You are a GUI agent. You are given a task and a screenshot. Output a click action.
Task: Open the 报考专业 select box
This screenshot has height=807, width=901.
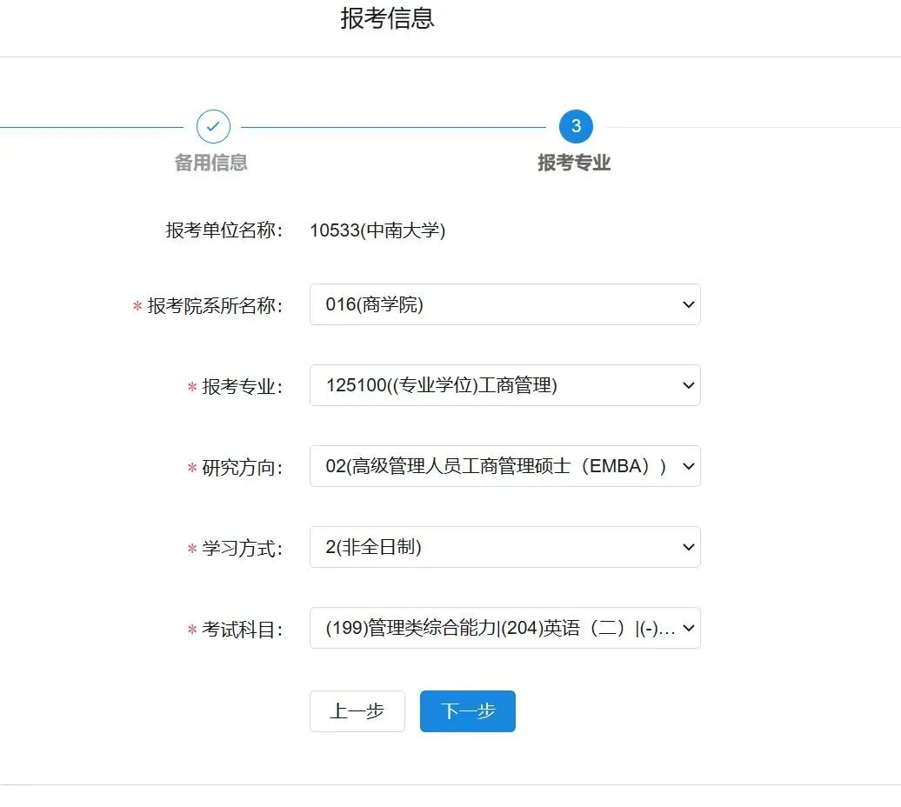[x=496, y=385]
